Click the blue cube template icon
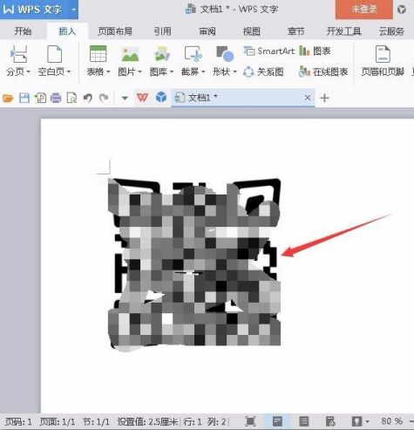The image size is (414, 430). [x=161, y=98]
